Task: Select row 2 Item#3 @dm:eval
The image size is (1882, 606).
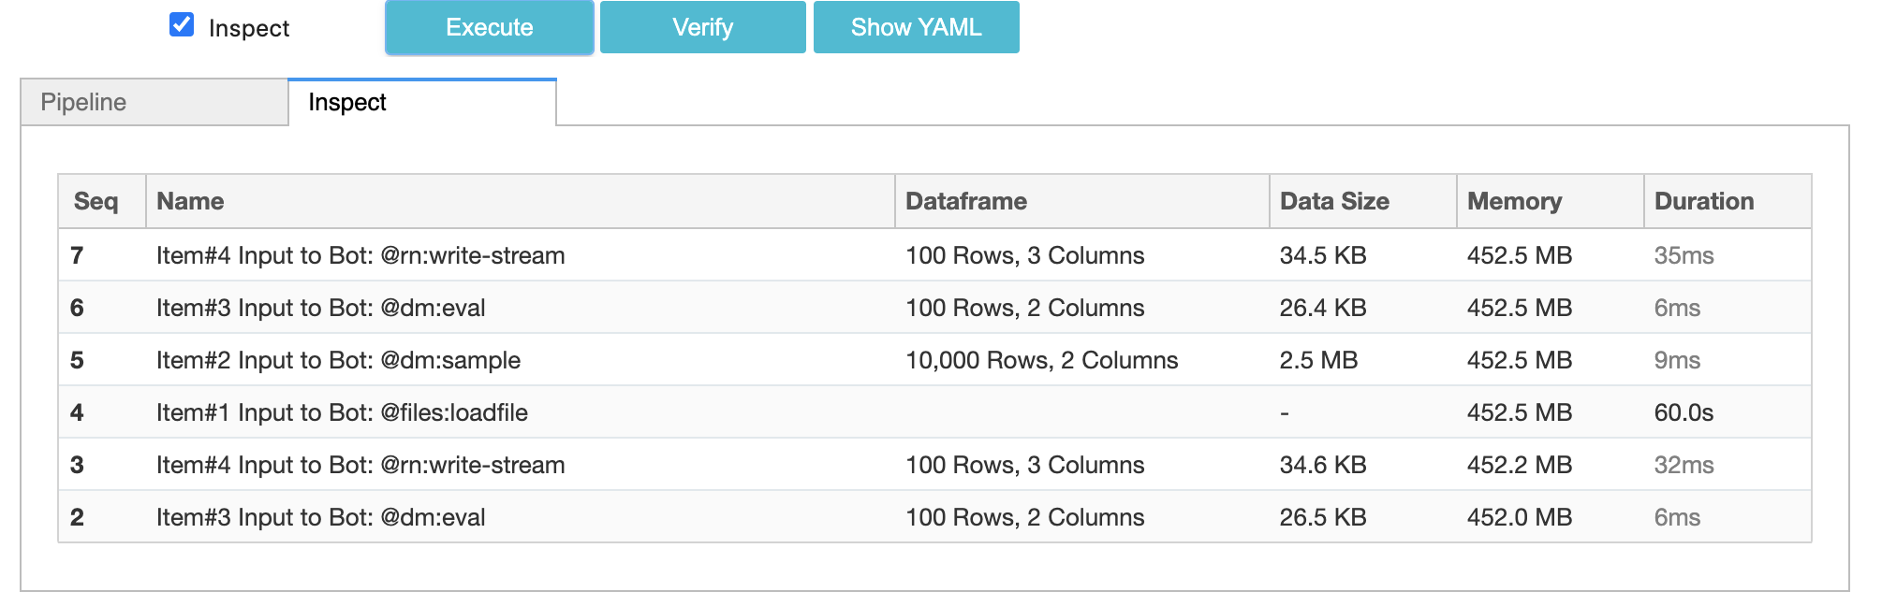Action: (x=320, y=517)
